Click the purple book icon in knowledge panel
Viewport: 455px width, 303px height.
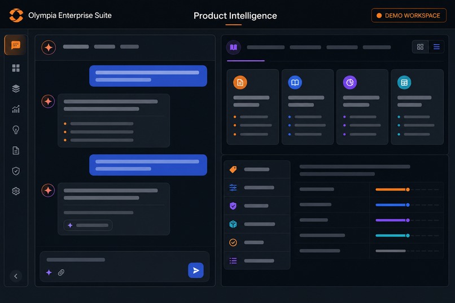[234, 47]
